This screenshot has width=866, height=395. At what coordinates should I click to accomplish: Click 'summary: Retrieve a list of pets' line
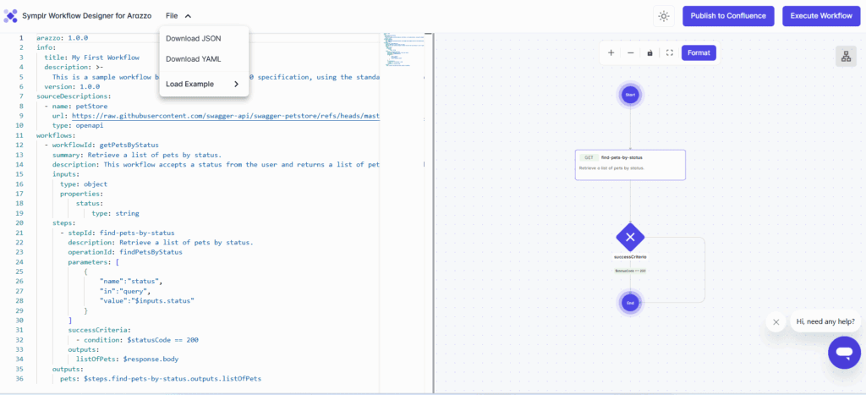(x=137, y=155)
